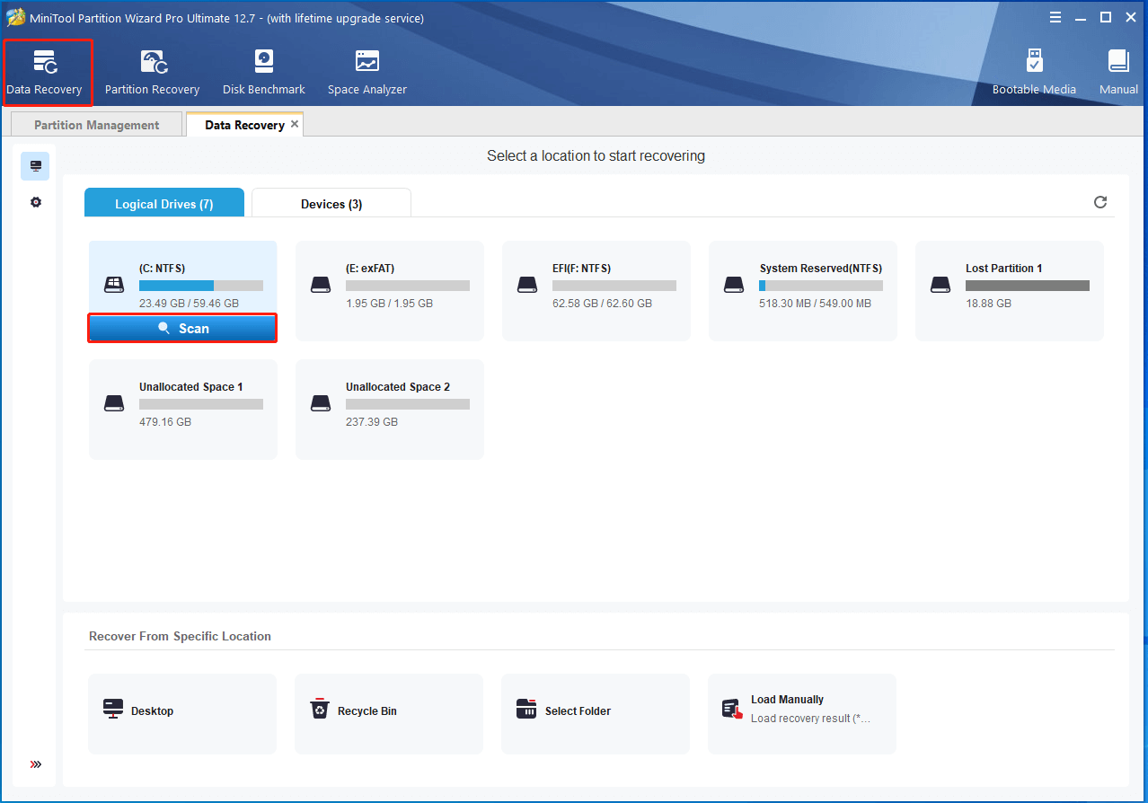Click the Recycle Bin trash icon
1148x803 pixels.
click(320, 710)
